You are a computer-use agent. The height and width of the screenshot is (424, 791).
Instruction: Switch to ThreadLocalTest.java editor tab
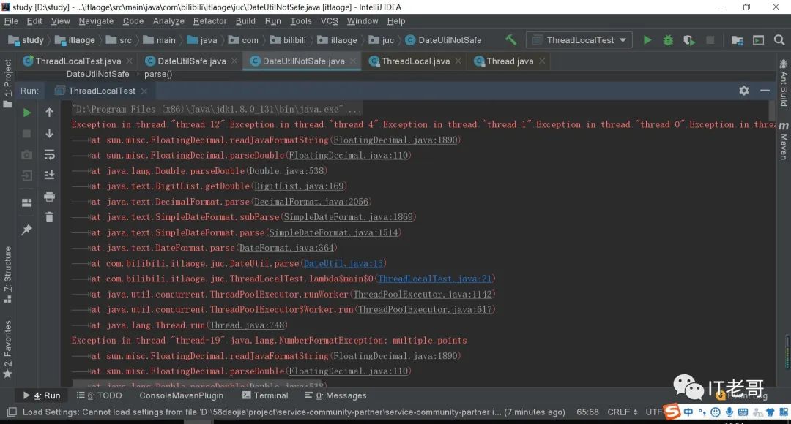click(x=78, y=61)
